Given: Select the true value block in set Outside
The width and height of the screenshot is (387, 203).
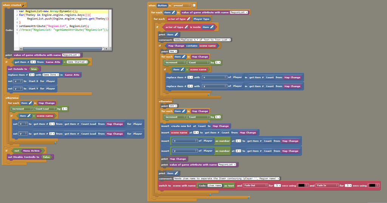Looking at the screenshot, I should coord(34,69).
